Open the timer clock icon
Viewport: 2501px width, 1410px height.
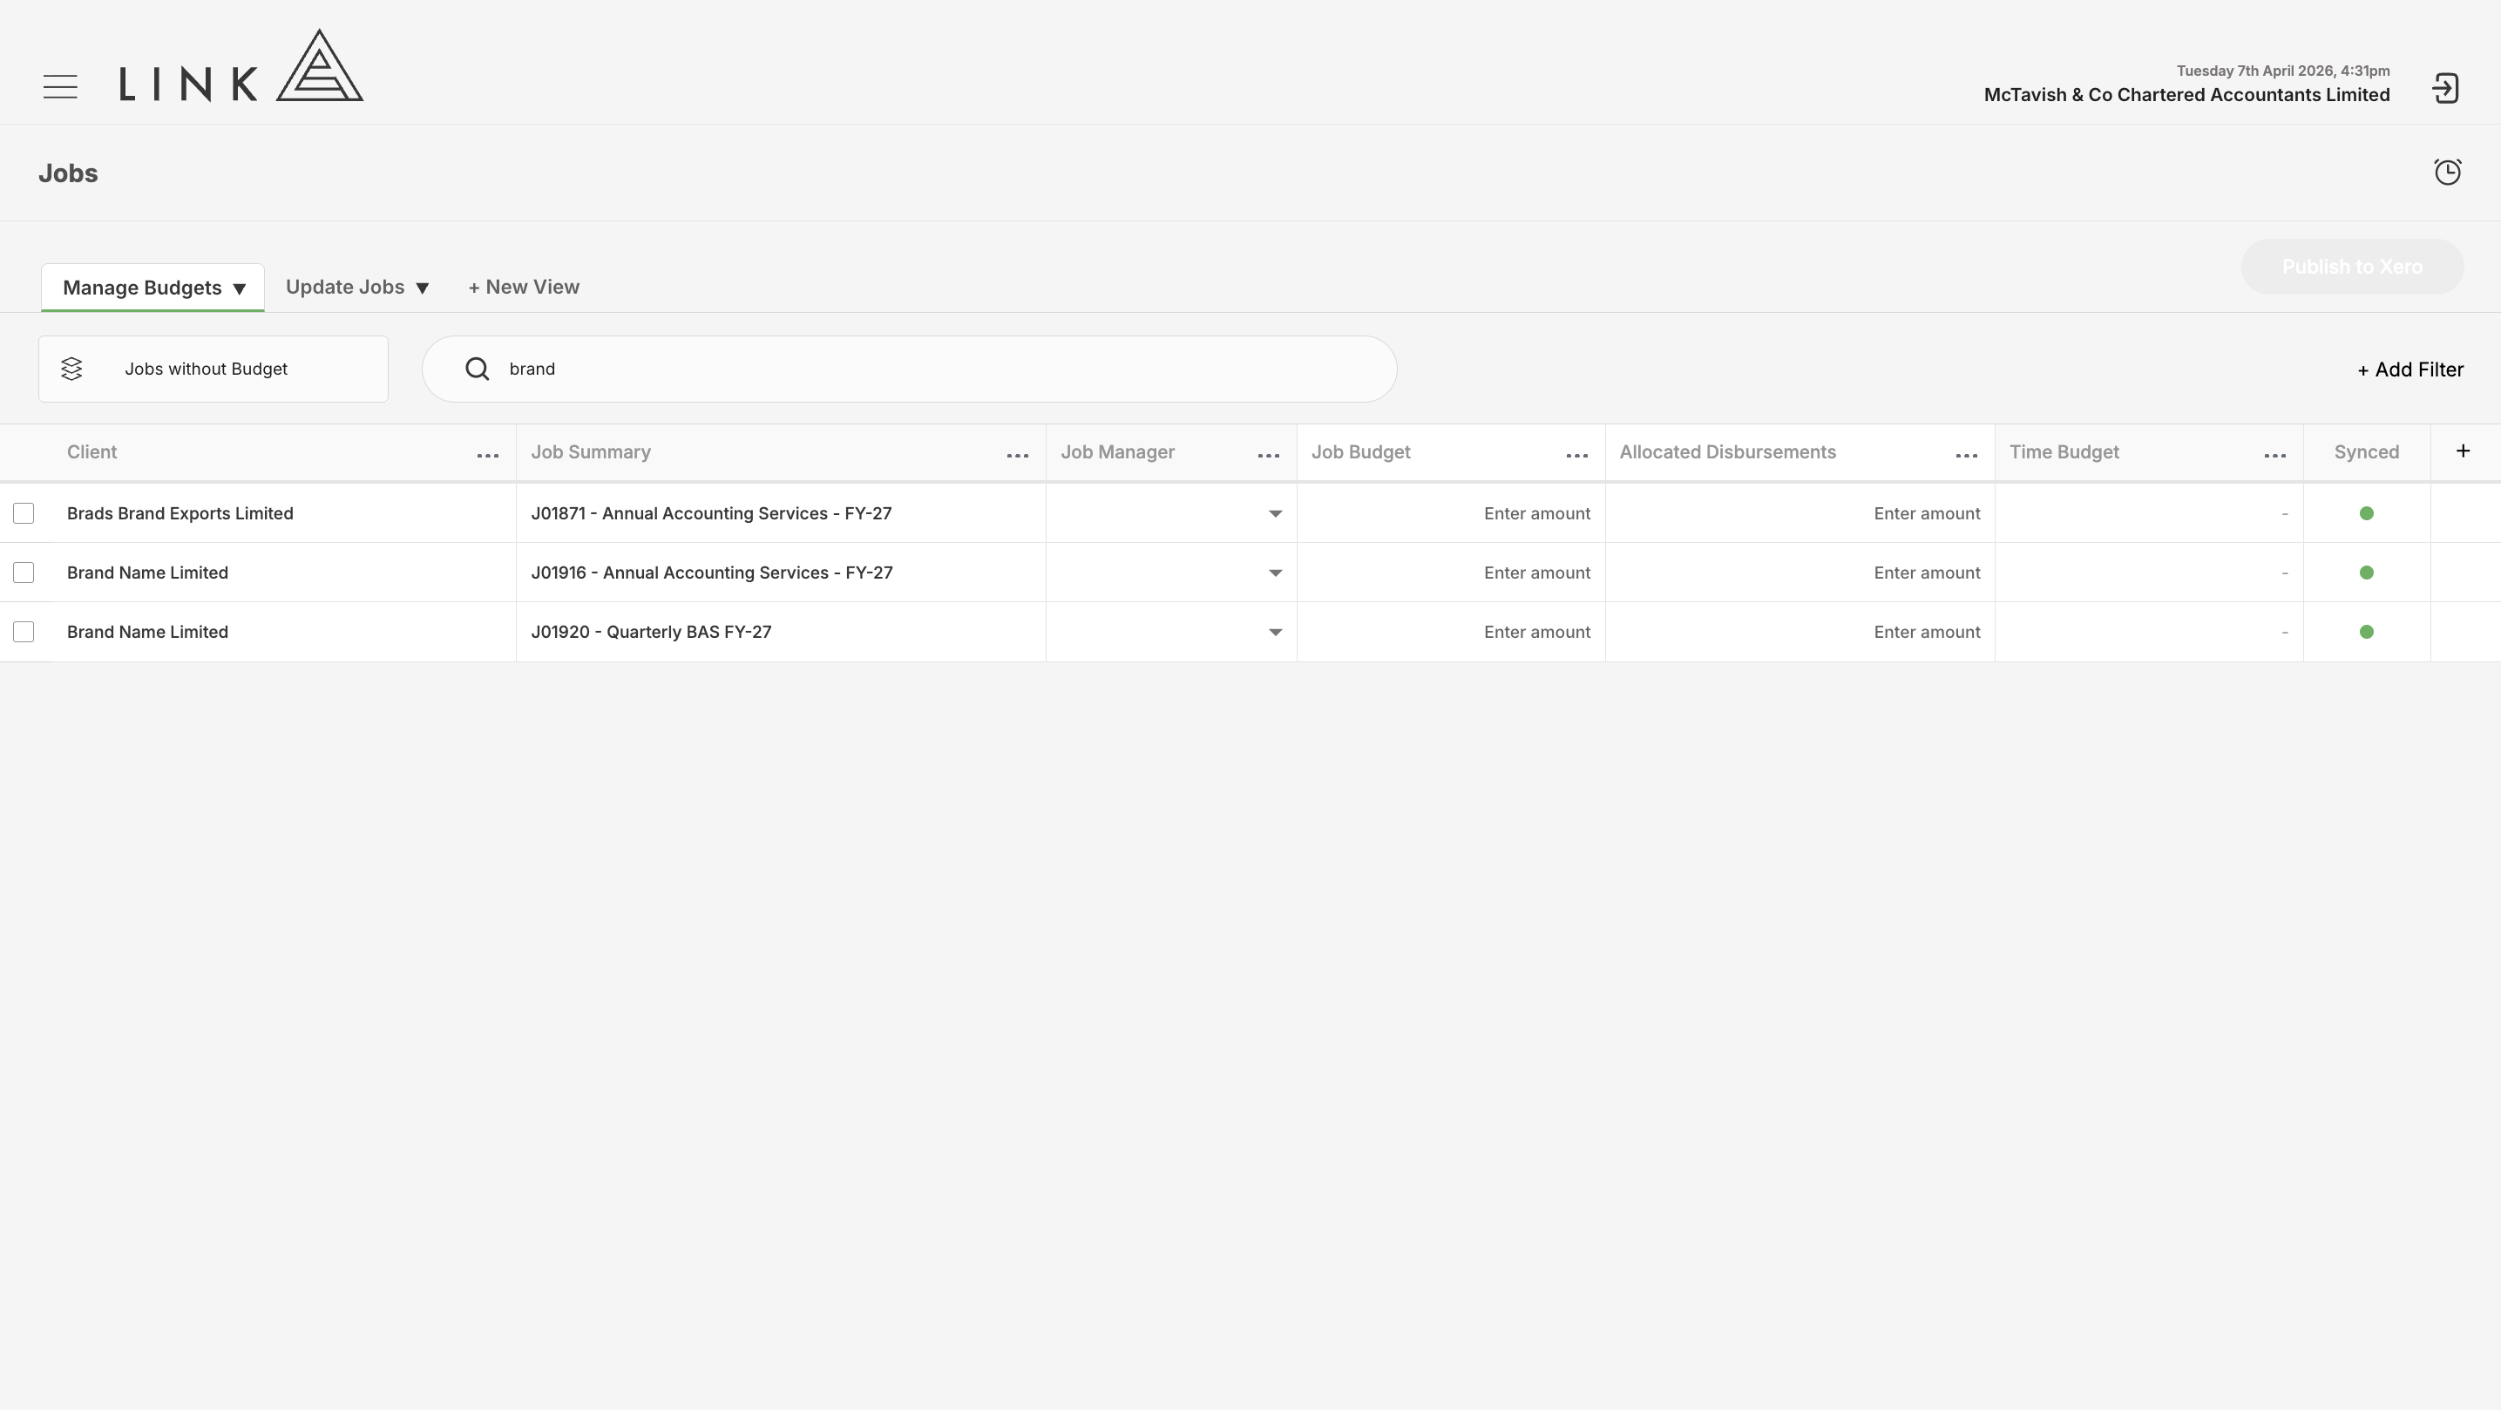tap(2447, 172)
